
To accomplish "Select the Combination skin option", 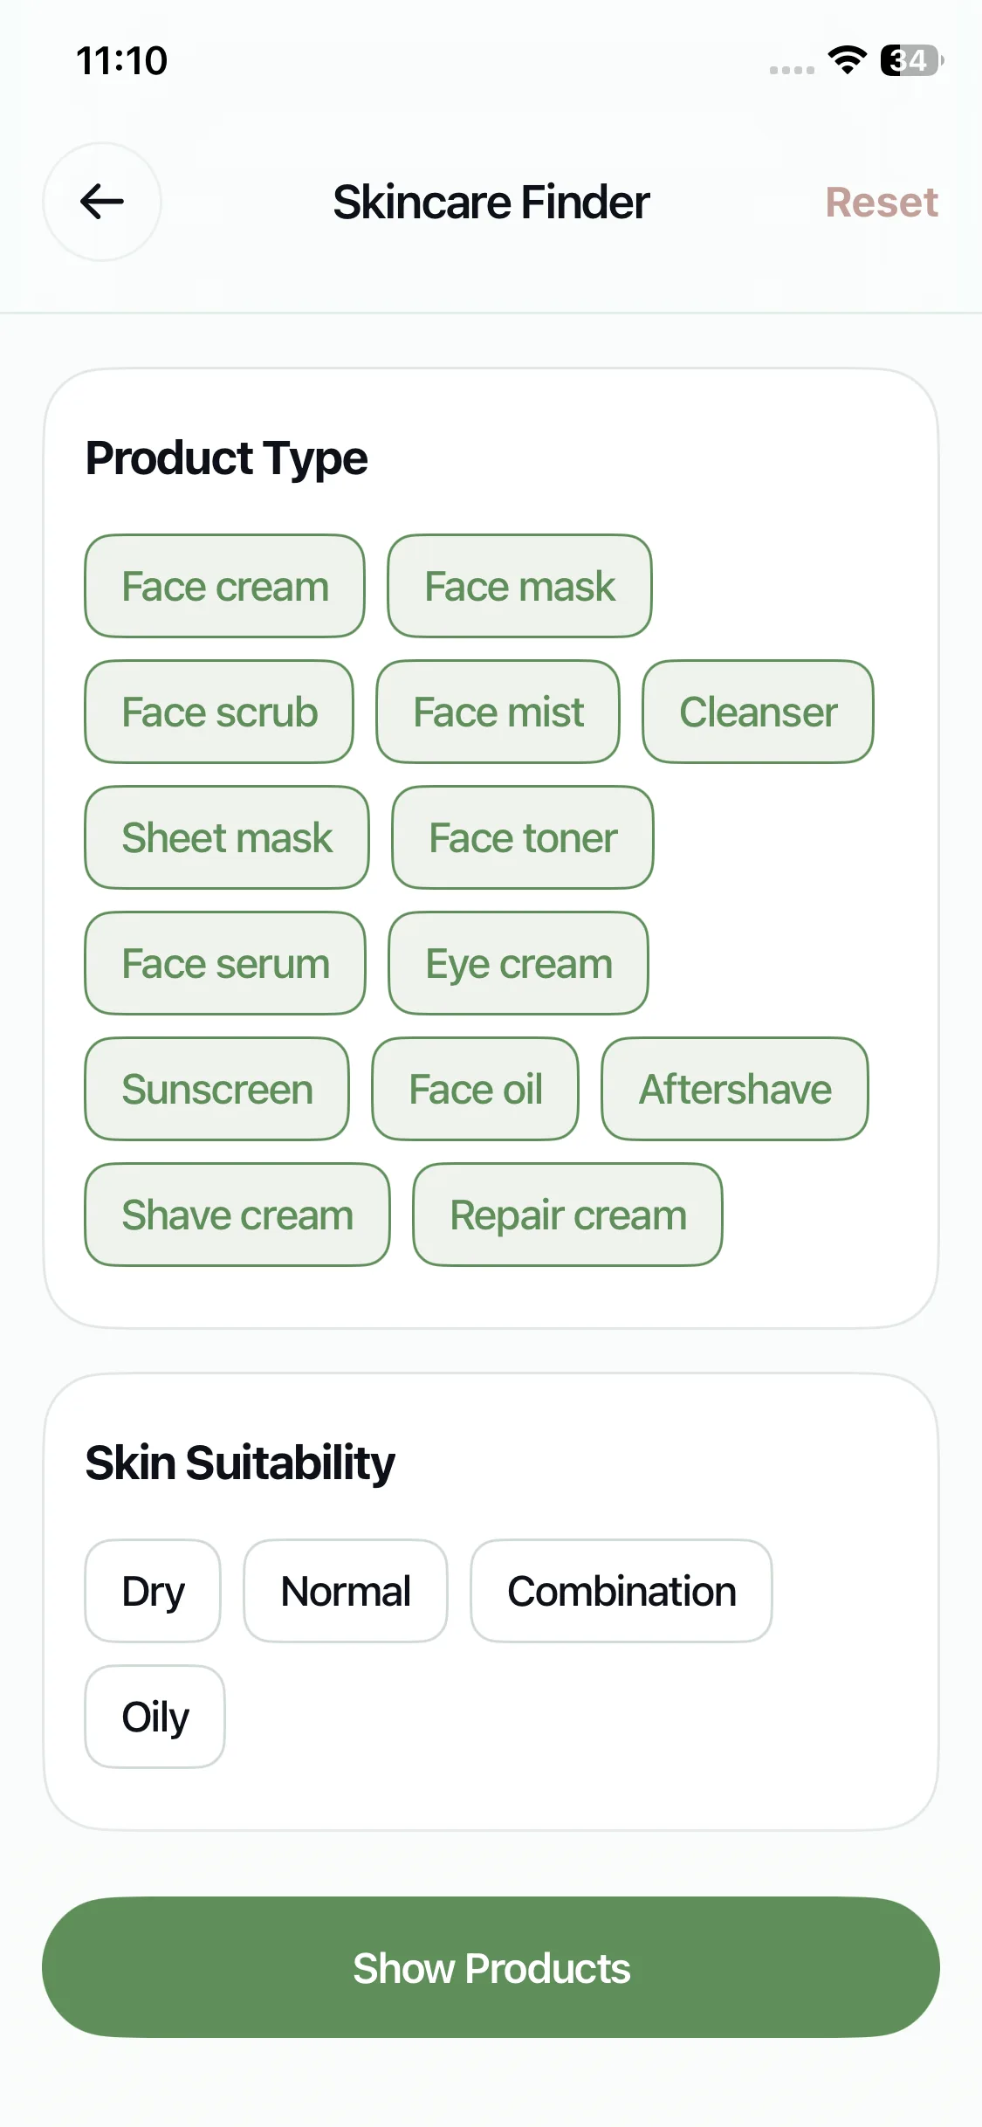I will 621,1591.
